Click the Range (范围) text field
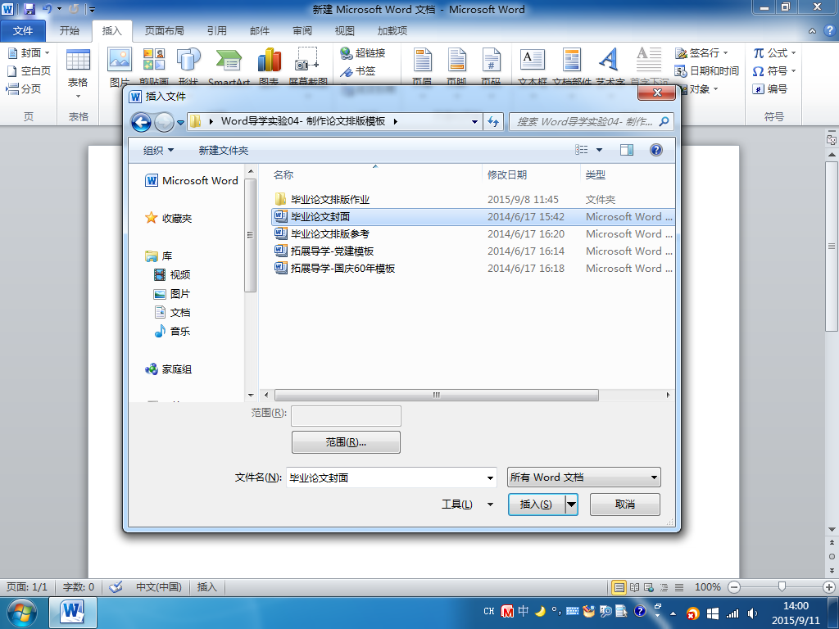The image size is (839, 629). tap(346, 415)
